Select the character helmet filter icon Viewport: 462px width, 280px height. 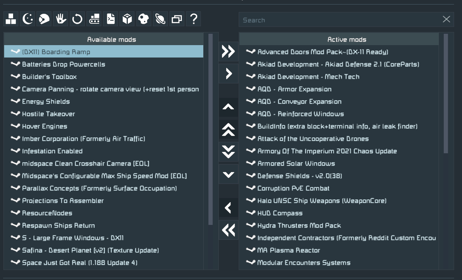coord(44,19)
